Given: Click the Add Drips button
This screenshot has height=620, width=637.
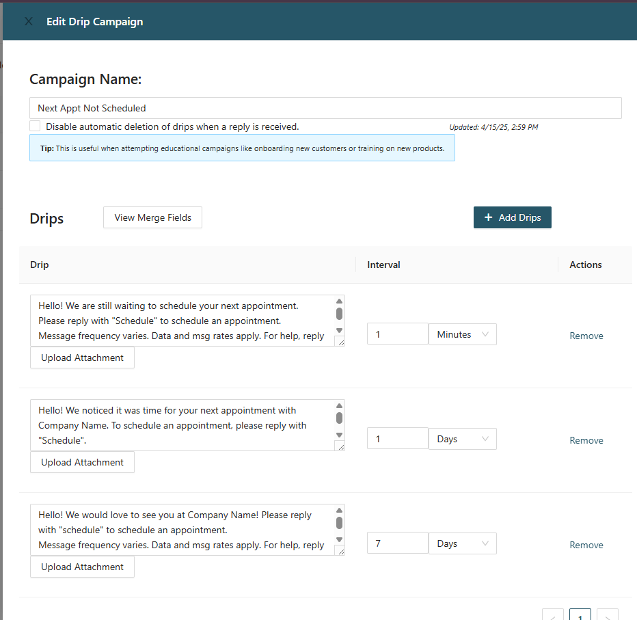Looking at the screenshot, I should click(x=512, y=217).
